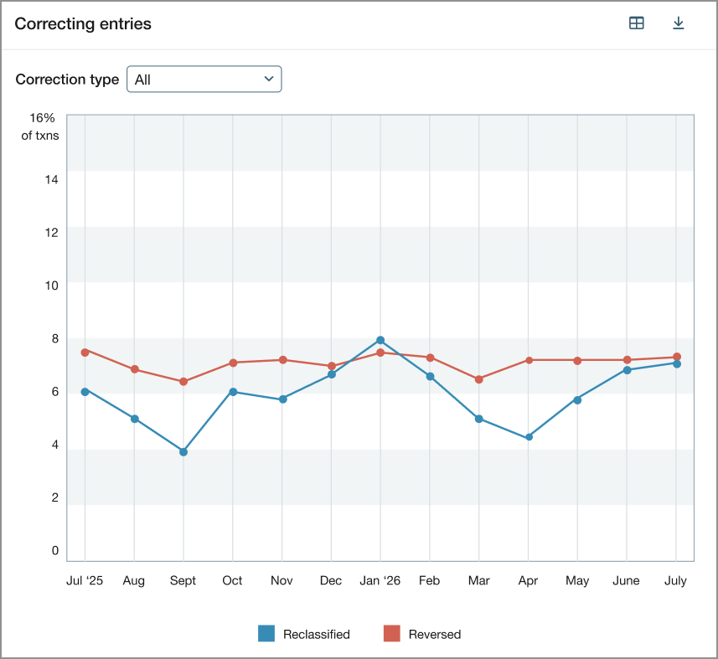Image resolution: width=718 pixels, height=659 pixels.
Task: Switch to table view of the chart
Action: coord(636,23)
